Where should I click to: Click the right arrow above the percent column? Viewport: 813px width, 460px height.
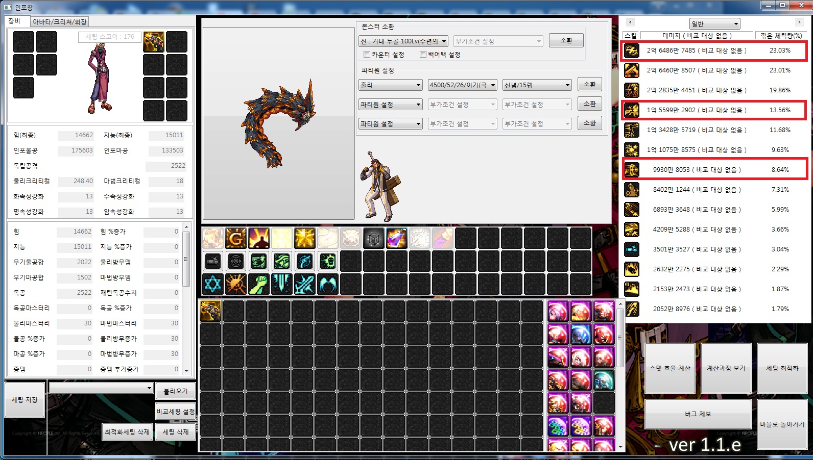[x=799, y=22]
